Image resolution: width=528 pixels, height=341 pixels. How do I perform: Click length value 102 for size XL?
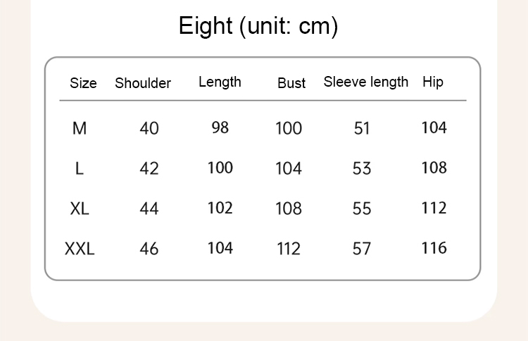pyautogui.click(x=220, y=208)
